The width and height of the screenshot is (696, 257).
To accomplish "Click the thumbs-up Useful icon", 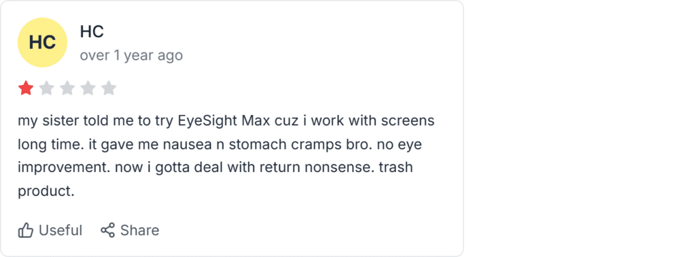I will [26, 230].
